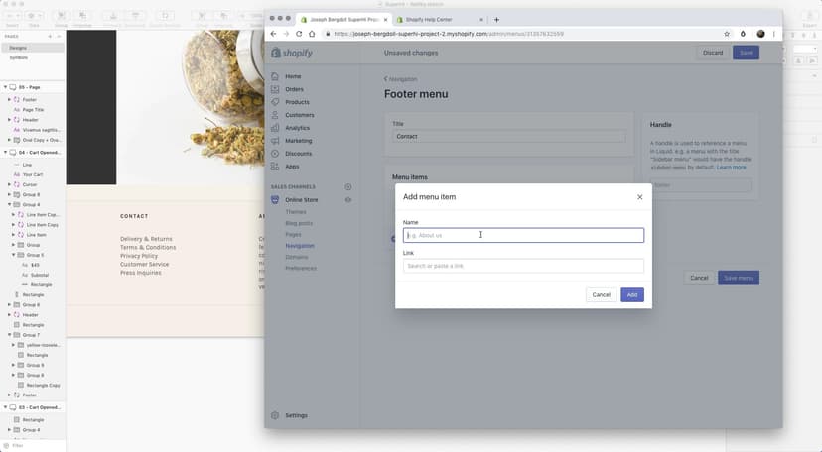
Task: Select the Symbols page in Sketch
Action: [x=19, y=57]
